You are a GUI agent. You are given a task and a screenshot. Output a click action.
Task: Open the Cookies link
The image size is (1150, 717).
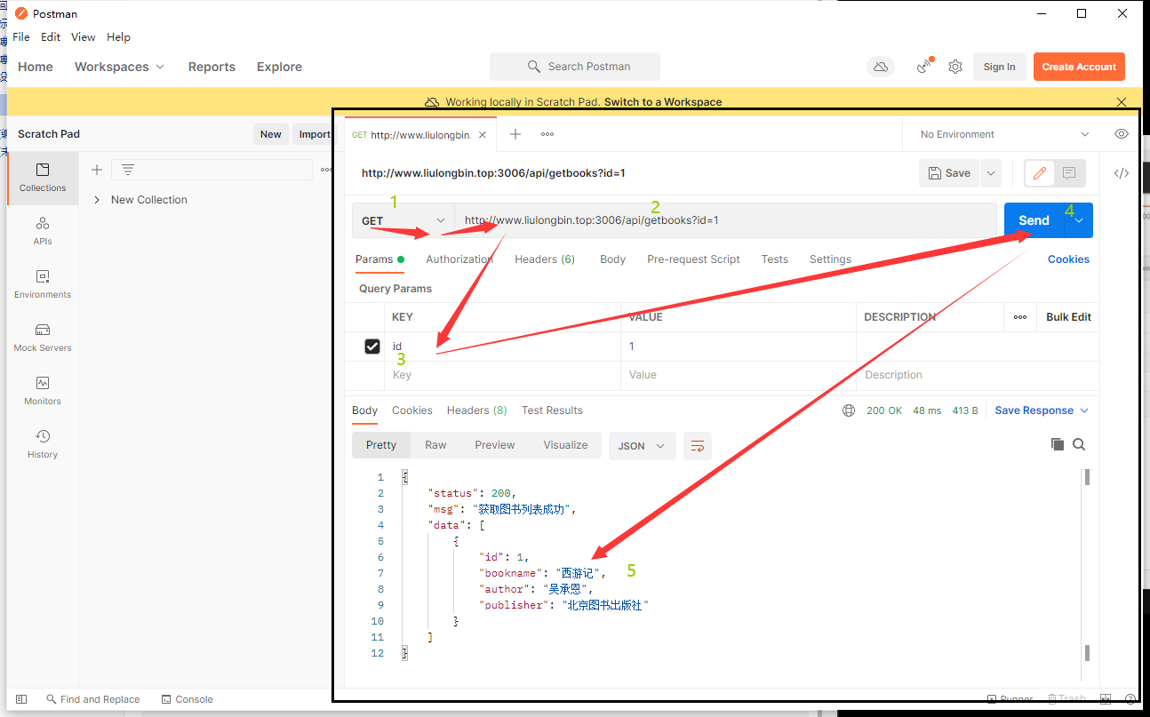1068,259
